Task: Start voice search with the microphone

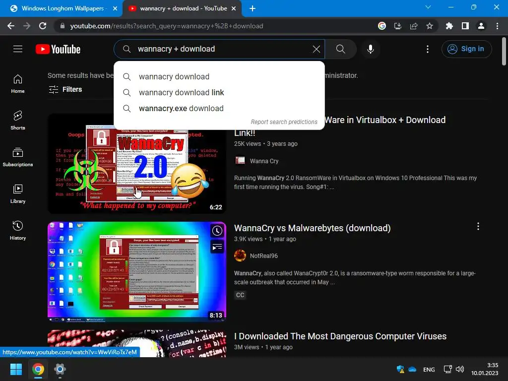Action: coord(370,49)
